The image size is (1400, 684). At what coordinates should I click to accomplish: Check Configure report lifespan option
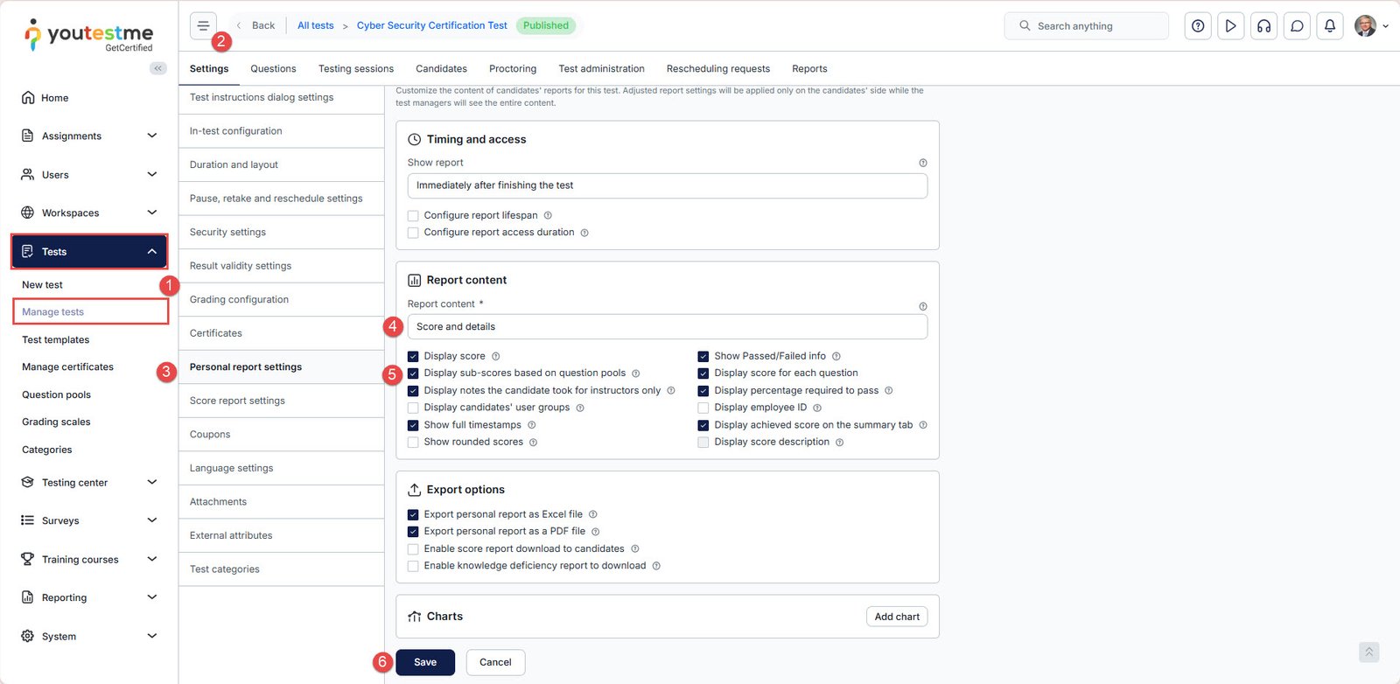click(413, 215)
